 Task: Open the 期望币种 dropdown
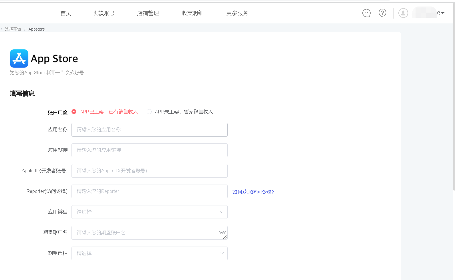point(150,253)
